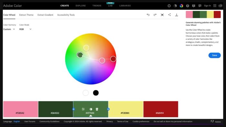The image size is (226, 127).
Task: Select the yellow #F2EB80 swatch
Action: (x=126, y=109)
